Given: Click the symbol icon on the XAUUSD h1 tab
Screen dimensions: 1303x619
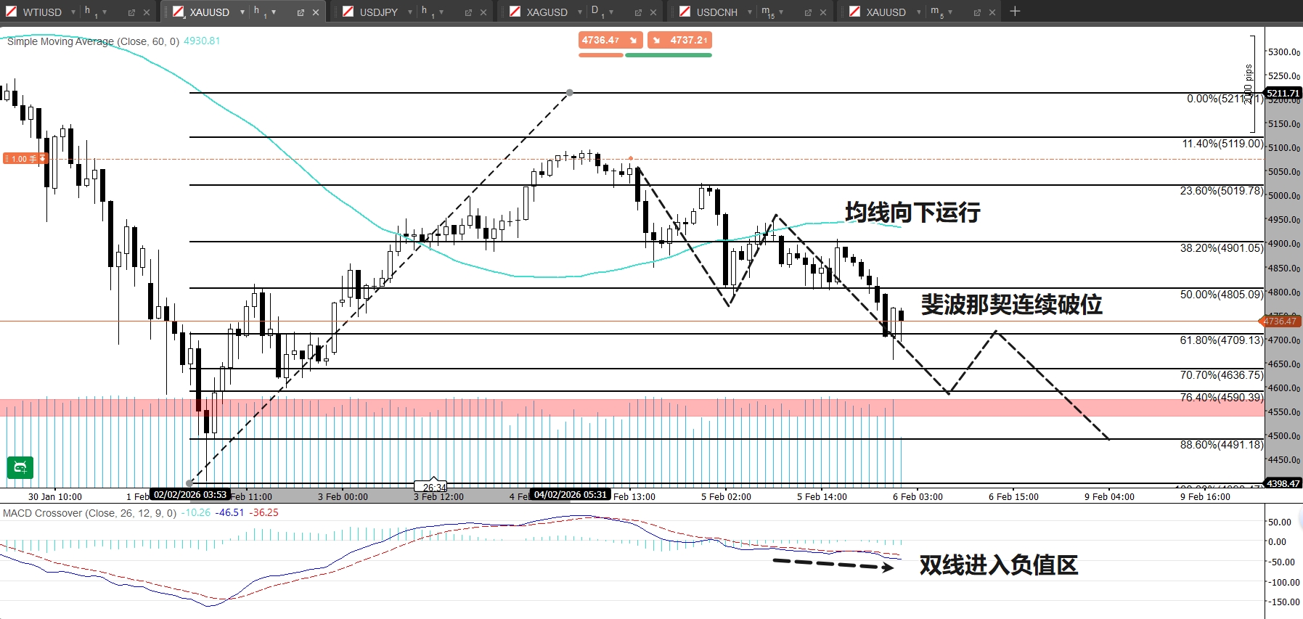Looking at the screenshot, I should (x=178, y=12).
